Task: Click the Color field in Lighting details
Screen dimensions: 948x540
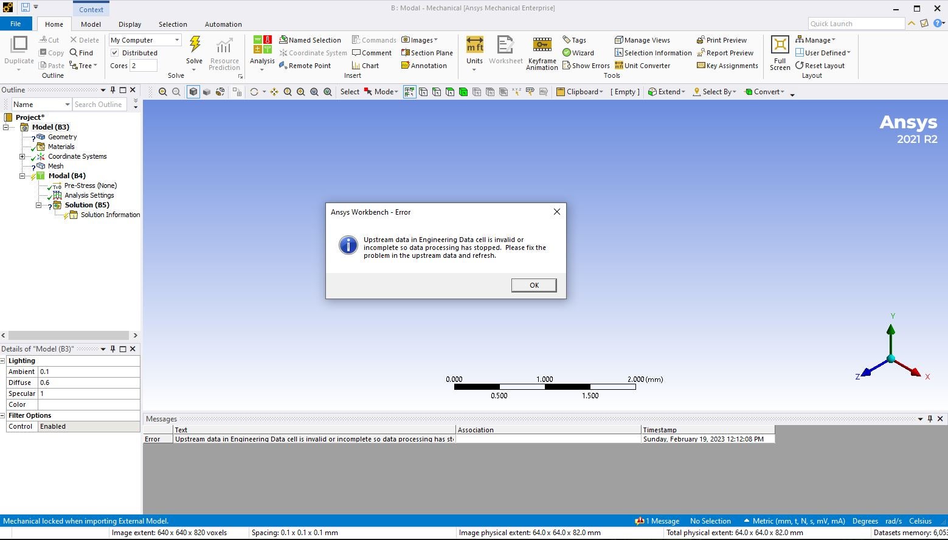Action: 89,404
